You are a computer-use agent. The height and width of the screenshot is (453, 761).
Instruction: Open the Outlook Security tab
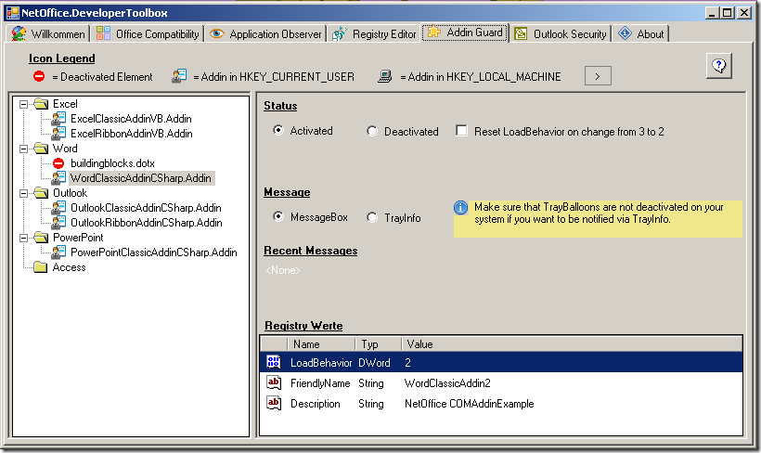coord(561,34)
